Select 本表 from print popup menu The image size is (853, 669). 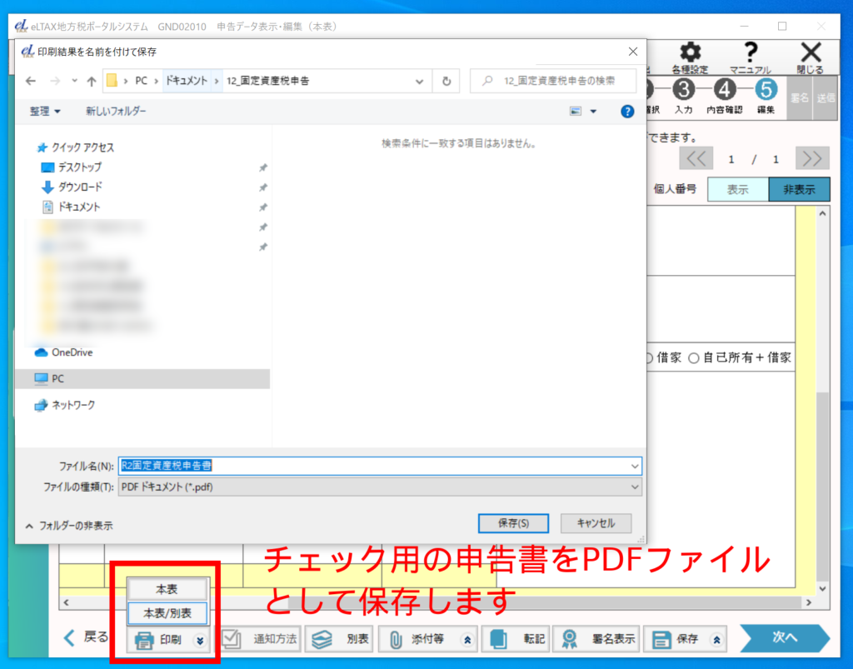[x=167, y=589]
